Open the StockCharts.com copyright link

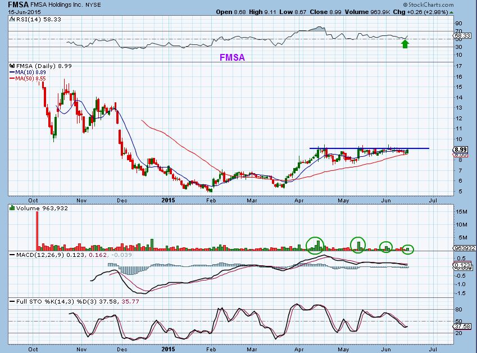click(x=428, y=4)
